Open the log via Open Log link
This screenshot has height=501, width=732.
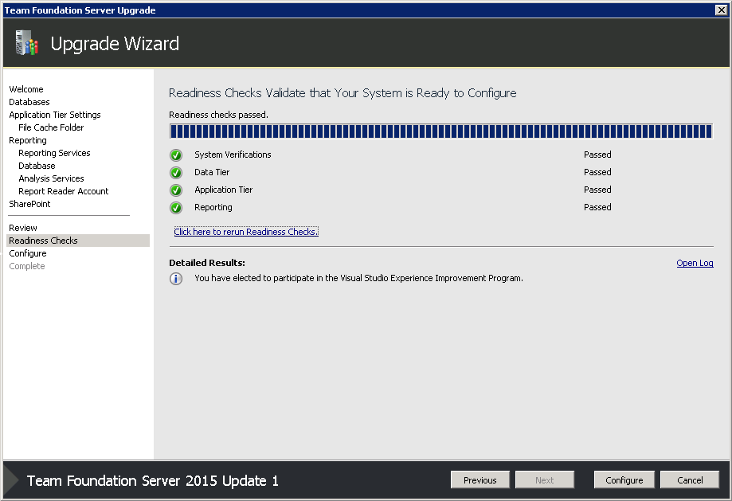[x=695, y=263]
